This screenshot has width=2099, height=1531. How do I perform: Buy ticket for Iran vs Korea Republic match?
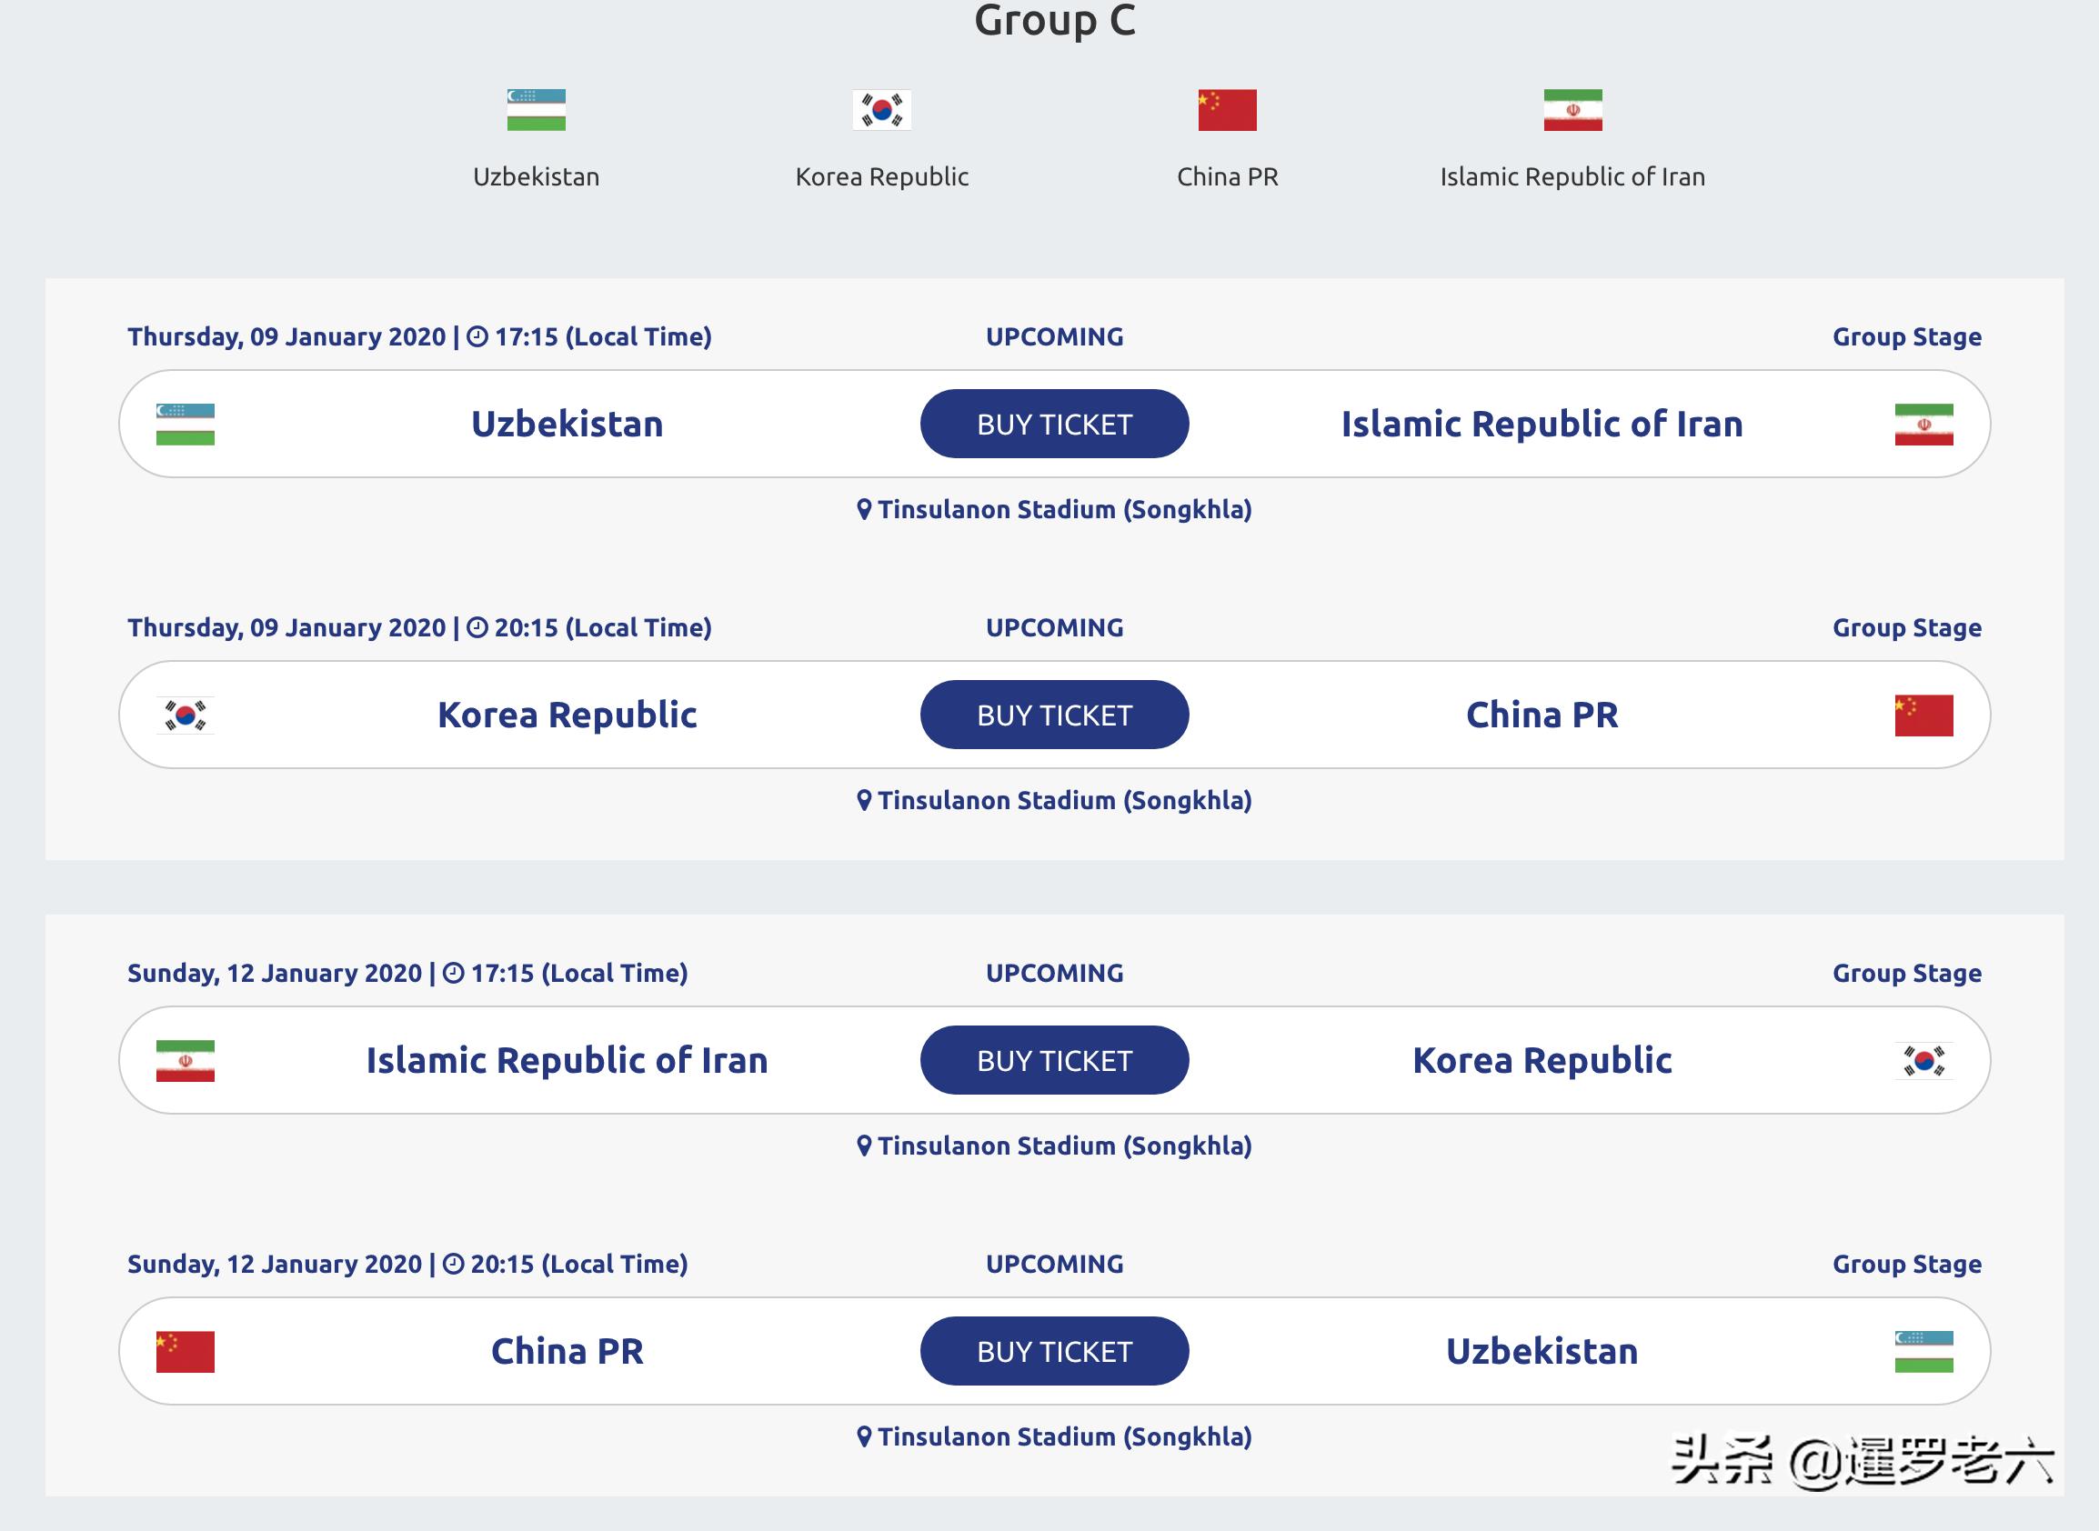click(1054, 1061)
